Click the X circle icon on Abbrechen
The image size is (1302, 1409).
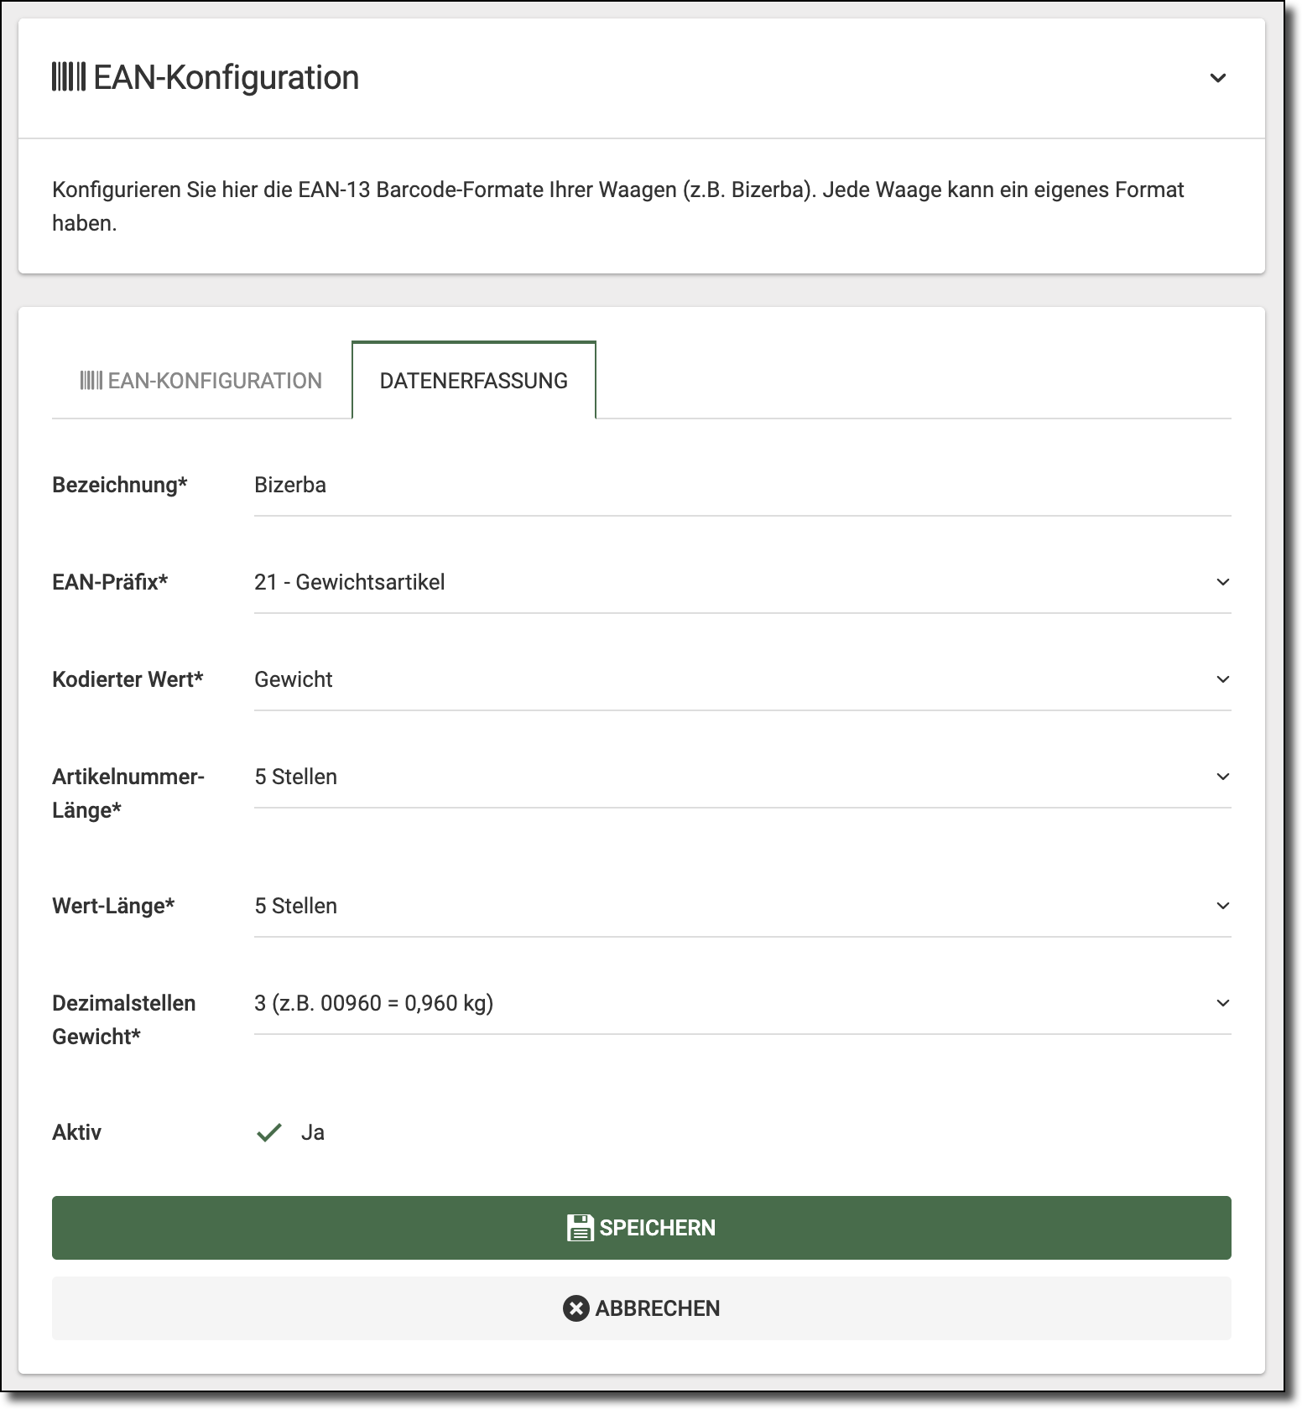click(575, 1308)
